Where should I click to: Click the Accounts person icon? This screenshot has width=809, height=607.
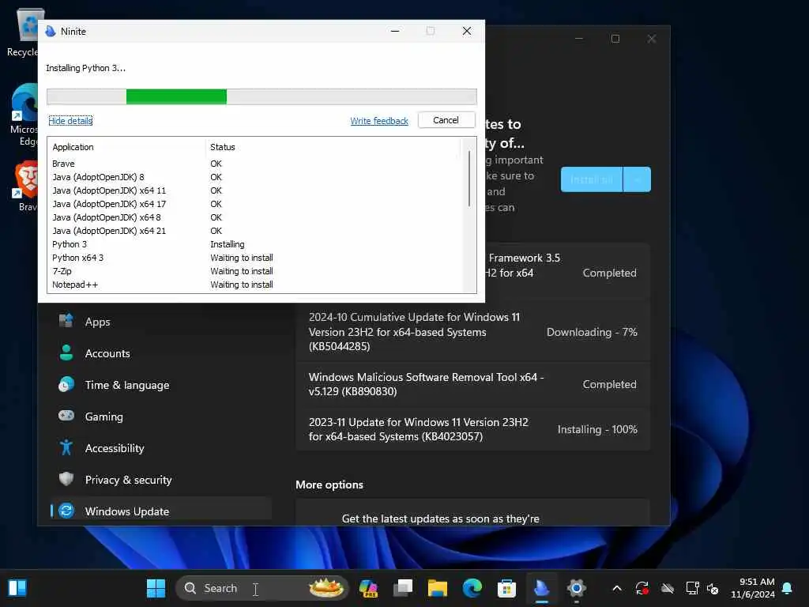point(66,353)
